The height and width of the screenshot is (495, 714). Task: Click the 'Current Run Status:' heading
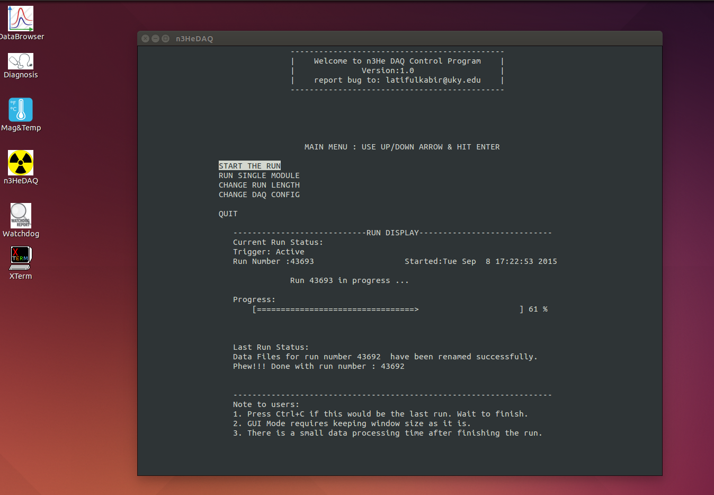tap(278, 242)
